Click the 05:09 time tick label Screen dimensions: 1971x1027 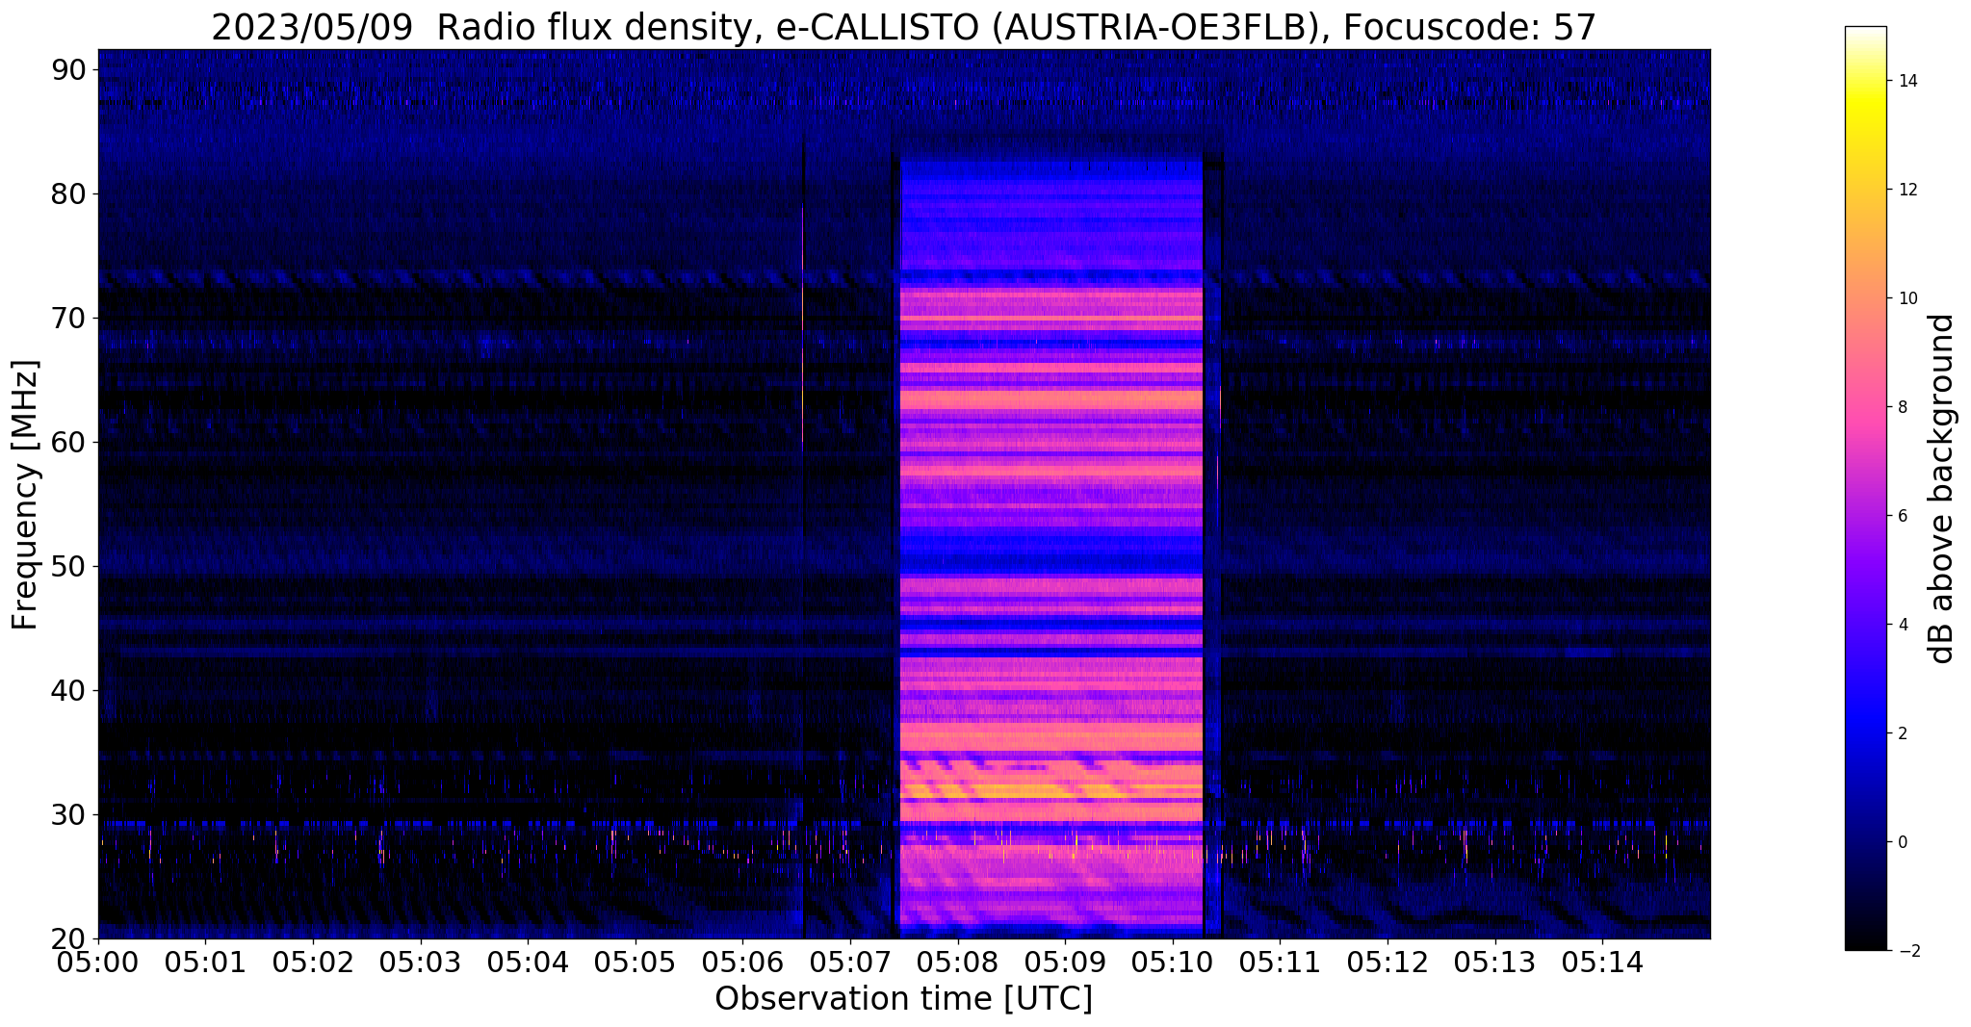coord(1065,963)
